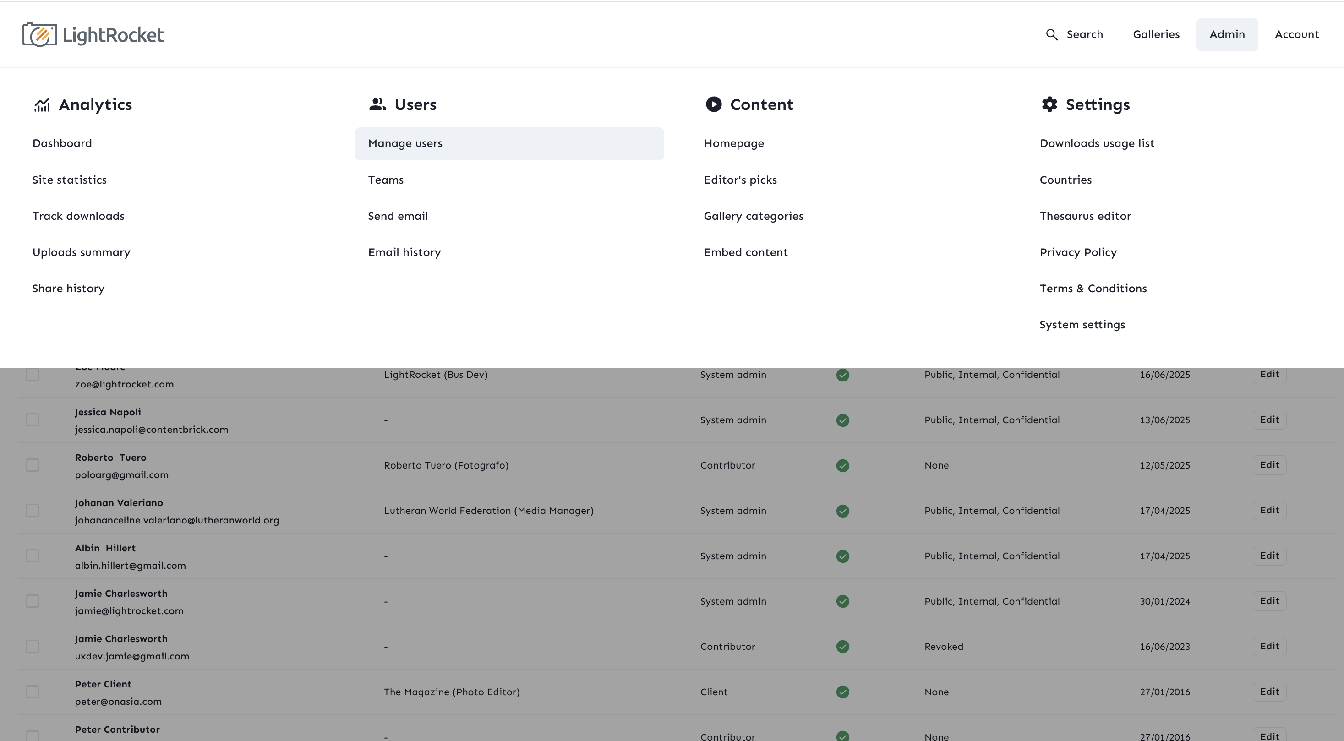Screen dimensions: 1344x741
Task: Click green status check for Roberto Tuero
Action: 842,466
